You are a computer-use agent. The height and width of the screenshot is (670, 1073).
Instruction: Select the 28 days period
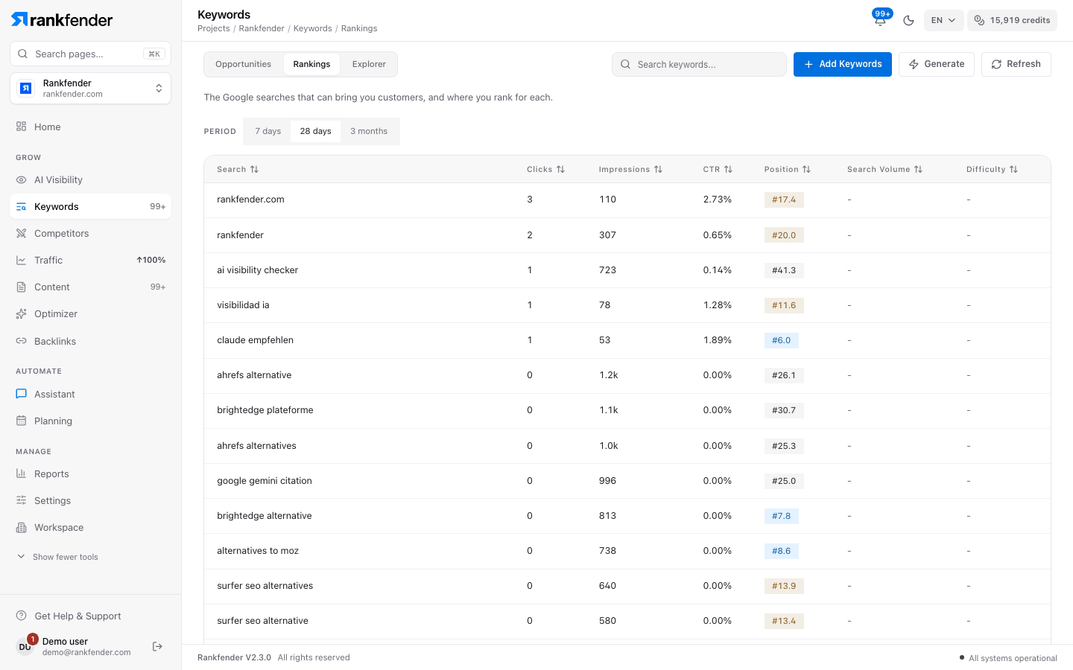pos(316,131)
